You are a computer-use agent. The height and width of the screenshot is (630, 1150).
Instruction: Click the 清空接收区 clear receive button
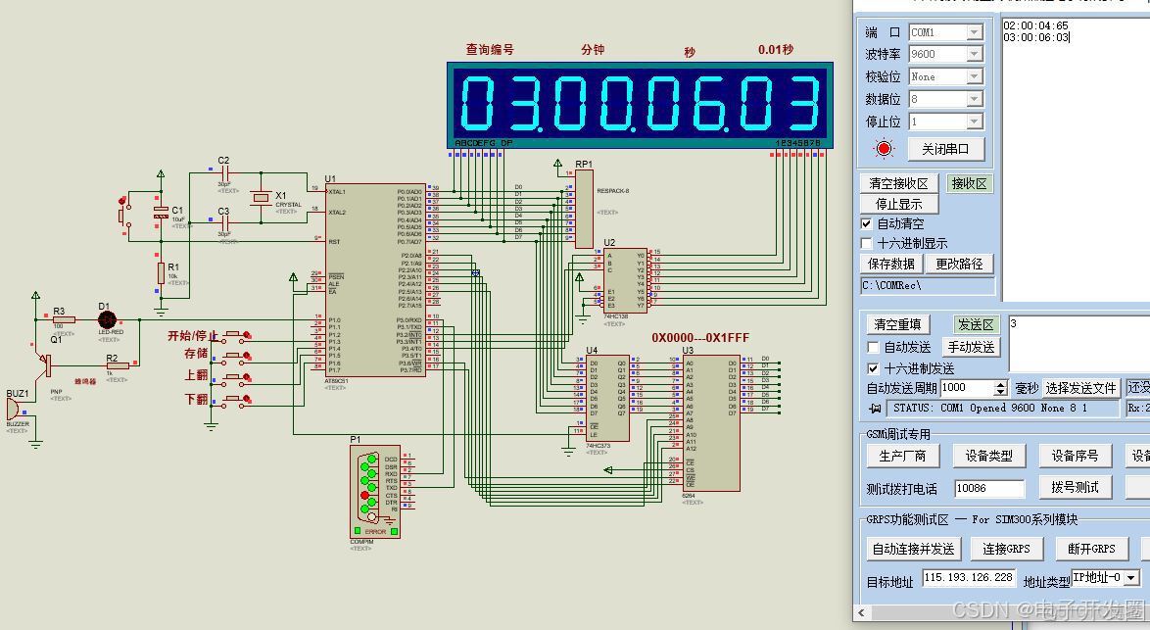(896, 182)
